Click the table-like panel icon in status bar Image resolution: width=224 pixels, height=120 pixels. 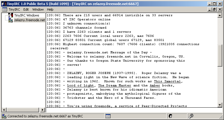tap(108, 116)
